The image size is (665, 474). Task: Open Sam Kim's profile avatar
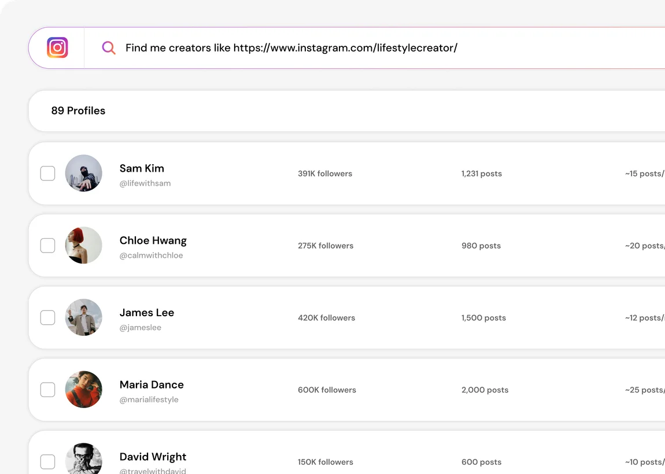point(83,173)
